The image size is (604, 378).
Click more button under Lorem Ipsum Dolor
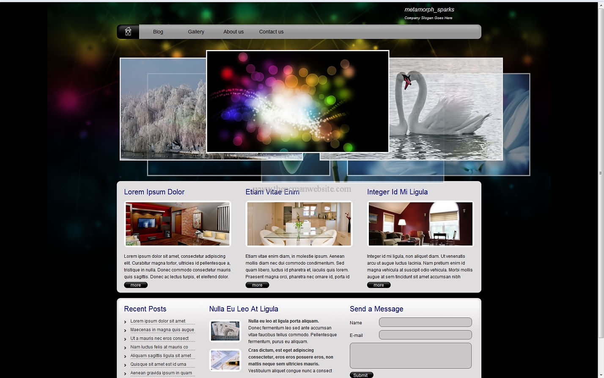[136, 285]
